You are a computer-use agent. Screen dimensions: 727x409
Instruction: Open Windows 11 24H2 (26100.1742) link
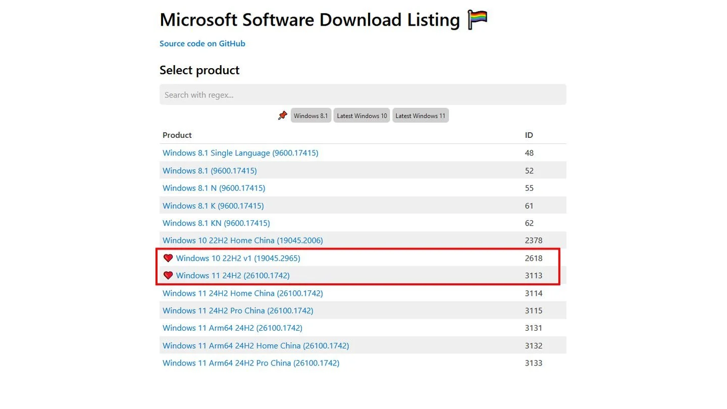point(233,275)
